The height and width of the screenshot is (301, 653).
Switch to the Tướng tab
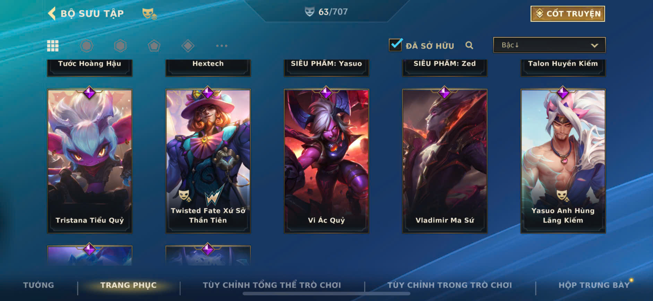[x=38, y=285]
